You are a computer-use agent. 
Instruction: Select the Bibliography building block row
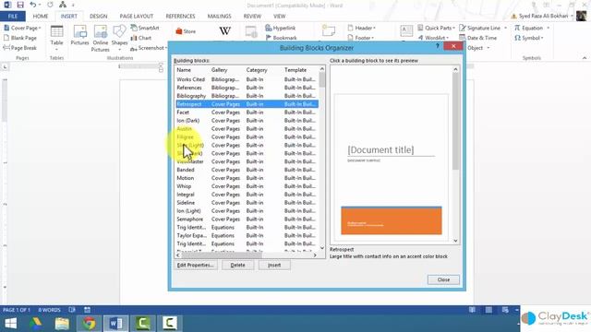pyautogui.click(x=247, y=96)
